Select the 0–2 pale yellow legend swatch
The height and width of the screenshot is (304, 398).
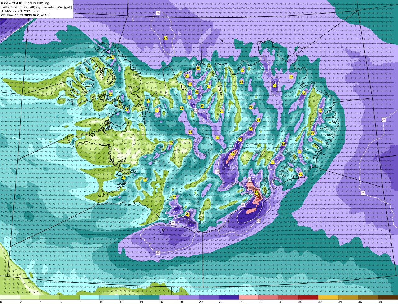11,297
